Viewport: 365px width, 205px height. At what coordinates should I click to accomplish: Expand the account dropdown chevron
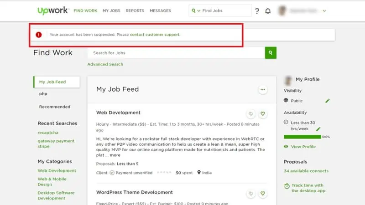(324, 10)
